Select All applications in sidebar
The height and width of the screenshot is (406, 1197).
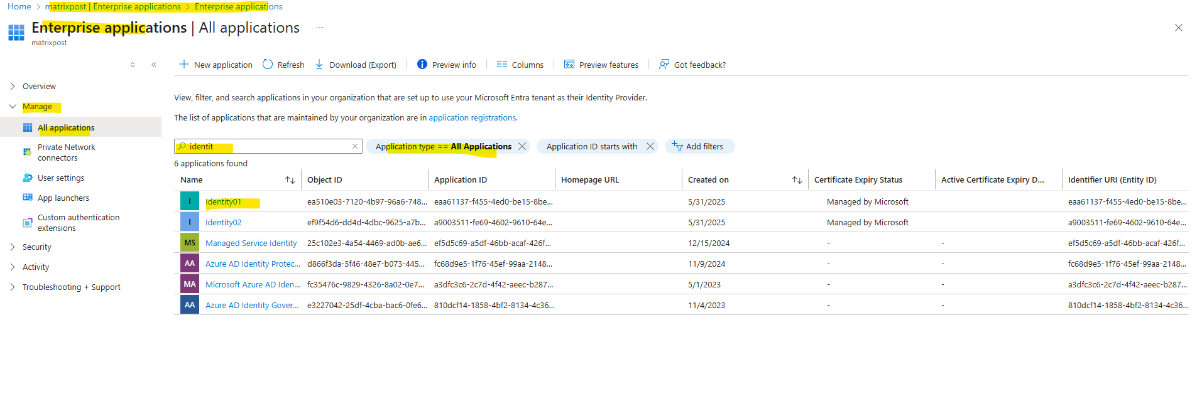66,127
